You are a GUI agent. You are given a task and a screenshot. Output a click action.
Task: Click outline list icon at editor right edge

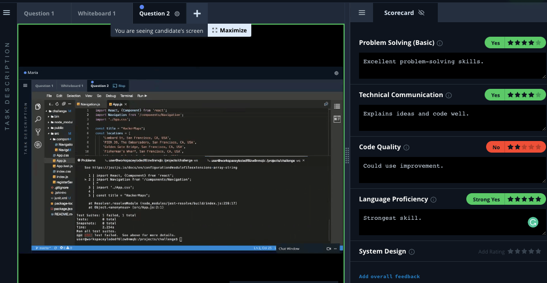(x=337, y=106)
